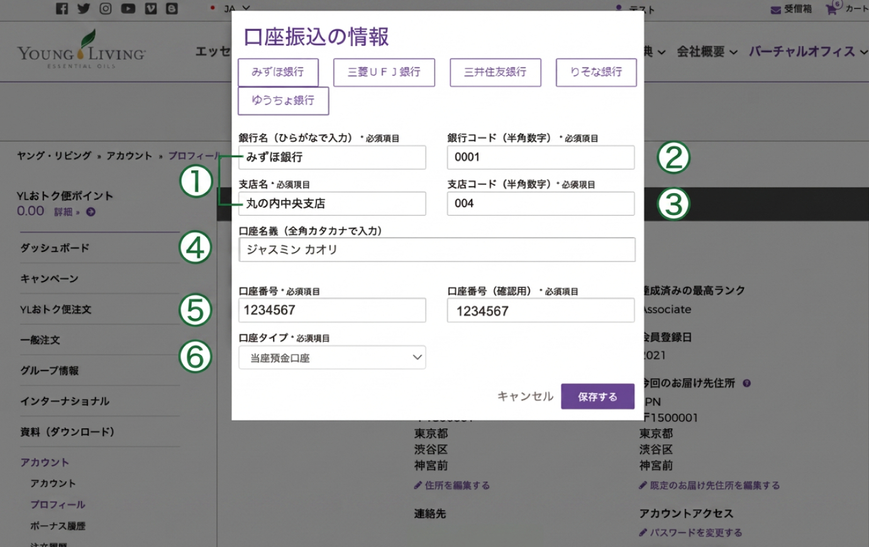Select the ゆうちょ銀行 preset button

[283, 101]
